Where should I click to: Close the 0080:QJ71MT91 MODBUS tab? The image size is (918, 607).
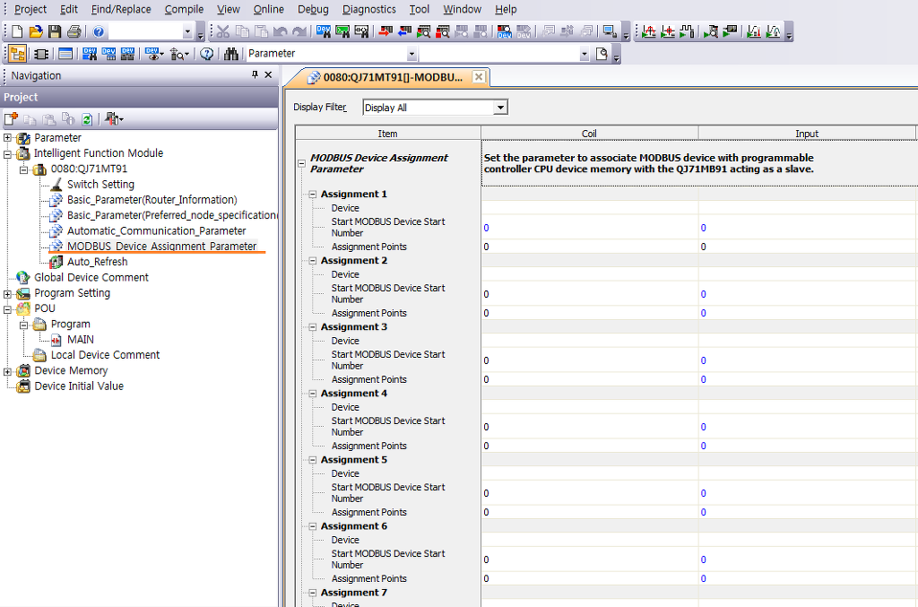click(480, 77)
